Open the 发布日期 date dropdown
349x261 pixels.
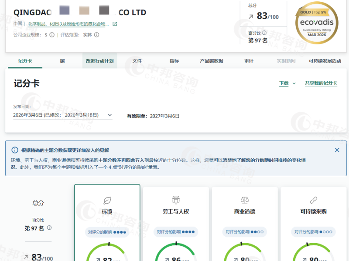(x=109, y=115)
